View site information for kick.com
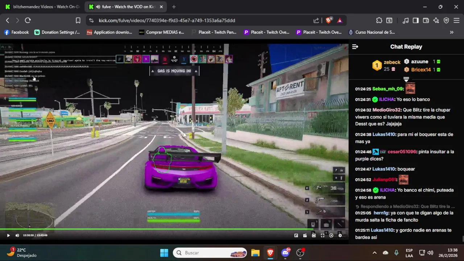 click(x=91, y=20)
